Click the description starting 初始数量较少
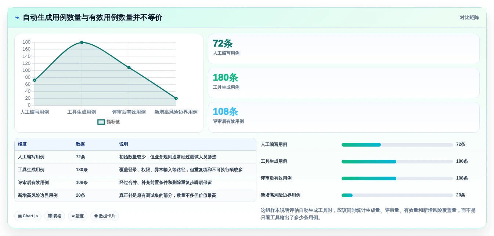Image resolution: width=494 pixels, height=236 pixels. pos(168,157)
